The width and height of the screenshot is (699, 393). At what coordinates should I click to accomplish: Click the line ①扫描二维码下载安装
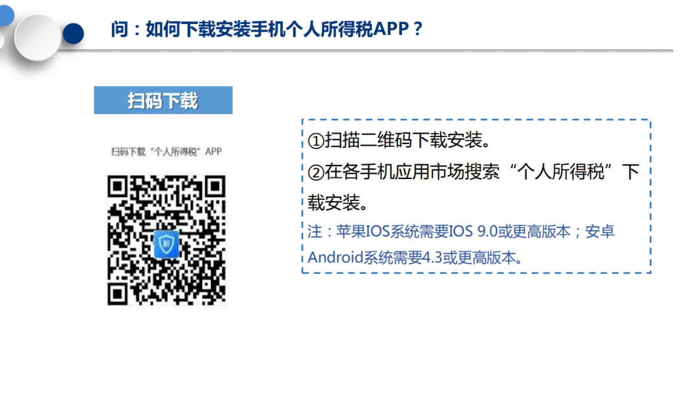(399, 140)
